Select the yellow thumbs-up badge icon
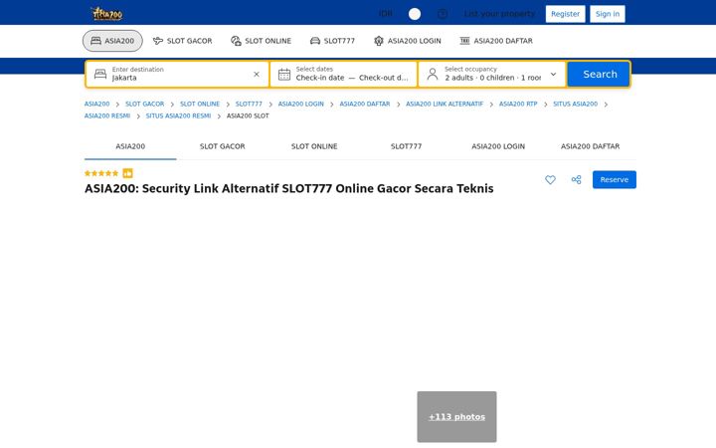This screenshot has width=716, height=448. click(127, 173)
